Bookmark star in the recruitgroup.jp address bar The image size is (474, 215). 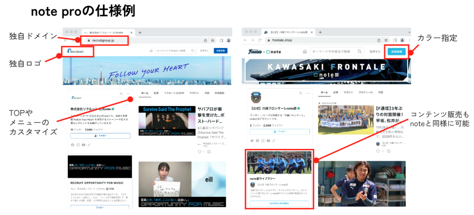(213, 40)
